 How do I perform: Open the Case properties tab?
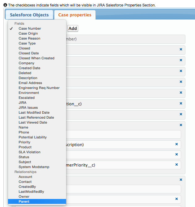click(x=75, y=15)
